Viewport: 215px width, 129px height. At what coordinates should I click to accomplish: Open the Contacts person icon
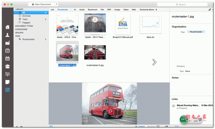(8, 35)
